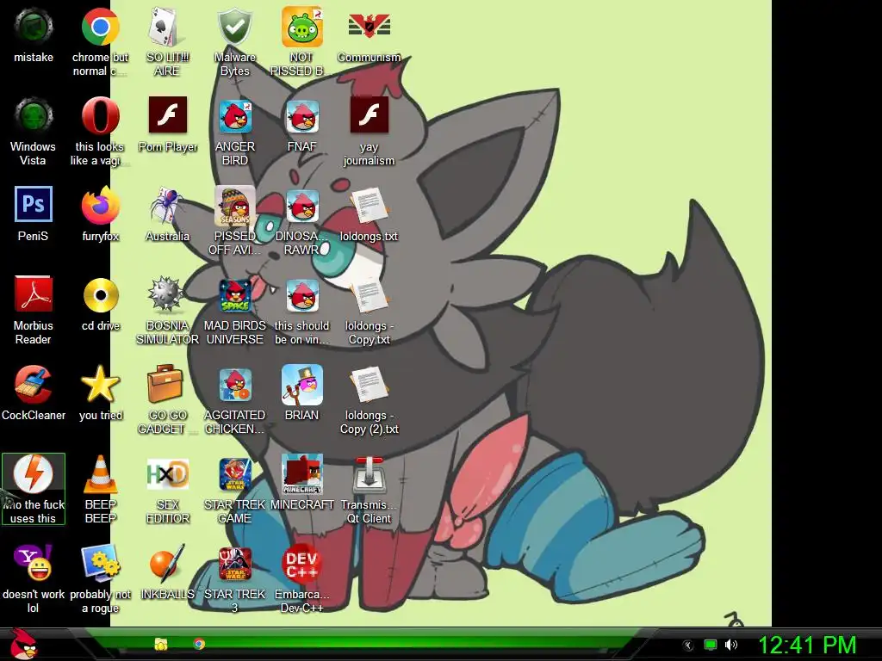Launch the CCleaner brush desktop icon

pos(34,385)
